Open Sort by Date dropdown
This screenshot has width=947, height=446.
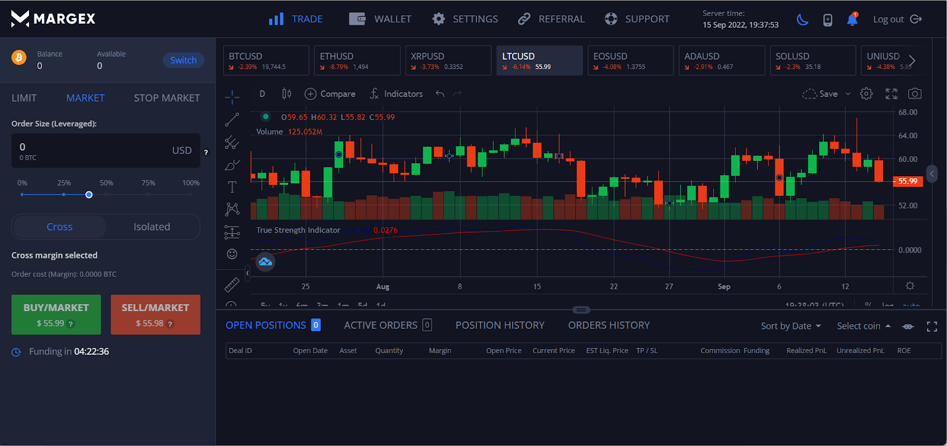(791, 326)
